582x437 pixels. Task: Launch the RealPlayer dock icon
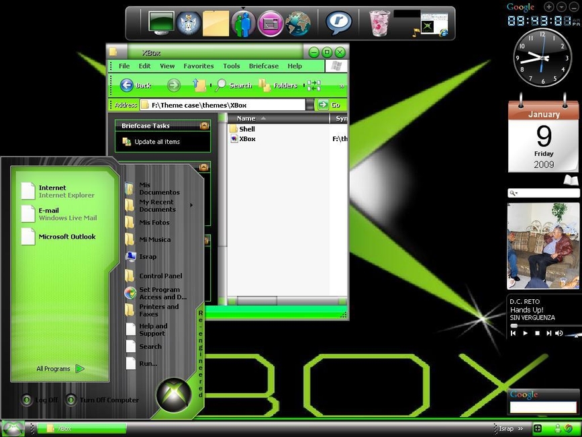point(338,23)
